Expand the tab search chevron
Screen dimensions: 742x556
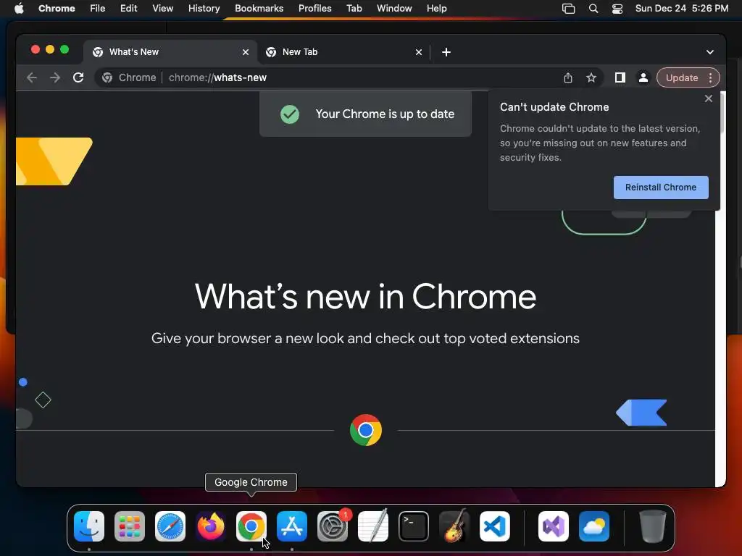click(710, 52)
